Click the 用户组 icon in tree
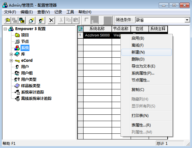Viewport: 192px width, 148px height. [x=17, y=73]
